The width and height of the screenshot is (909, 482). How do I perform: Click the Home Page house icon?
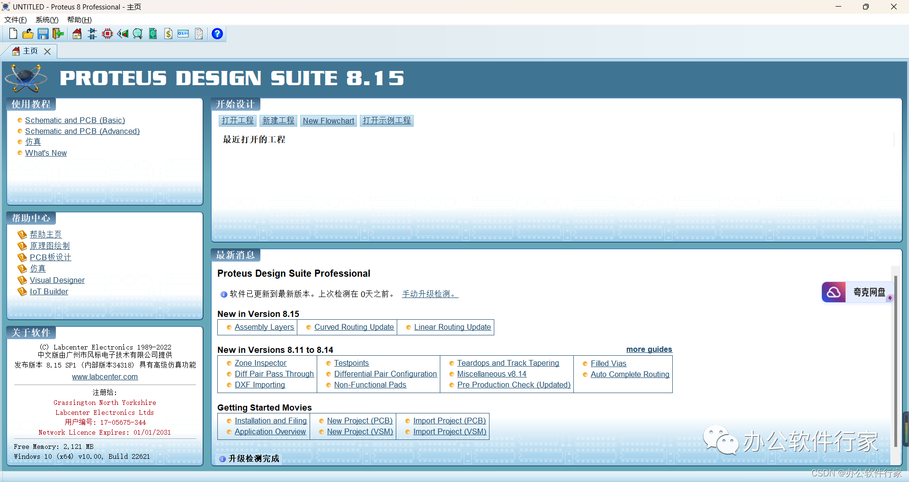(77, 34)
